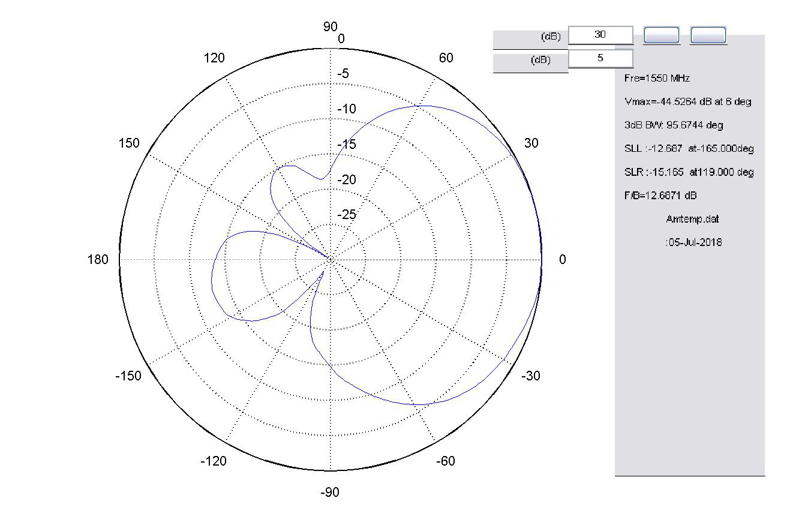Image resolution: width=787 pixels, height=531 pixels.
Task: Click the 180 degree angle label
Action: coord(99,259)
